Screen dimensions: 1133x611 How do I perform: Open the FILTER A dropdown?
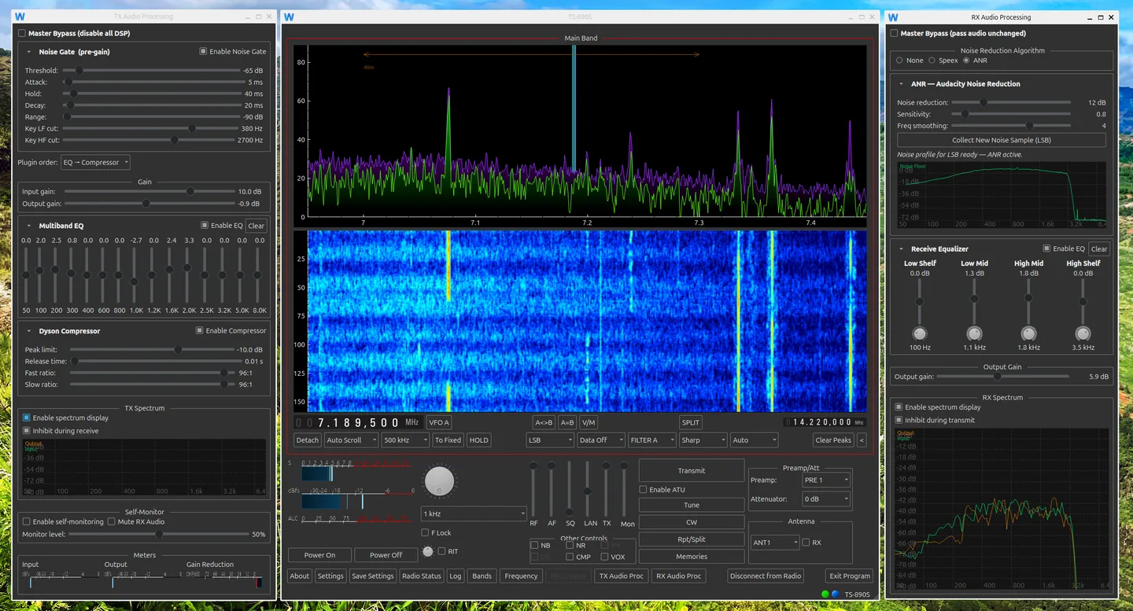coord(651,440)
